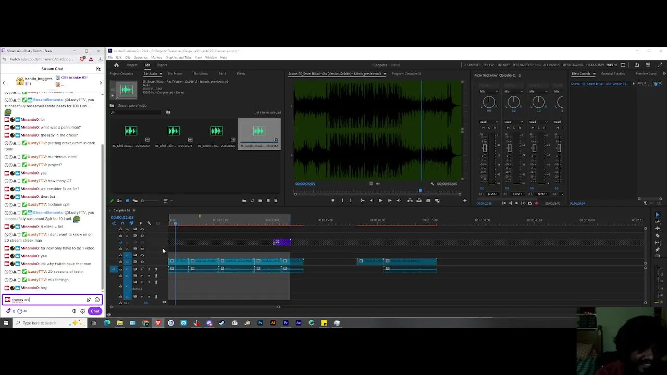667x375 pixels.
Task: Click the Play button in Audio Track Mixer
Action: coord(516,203)
